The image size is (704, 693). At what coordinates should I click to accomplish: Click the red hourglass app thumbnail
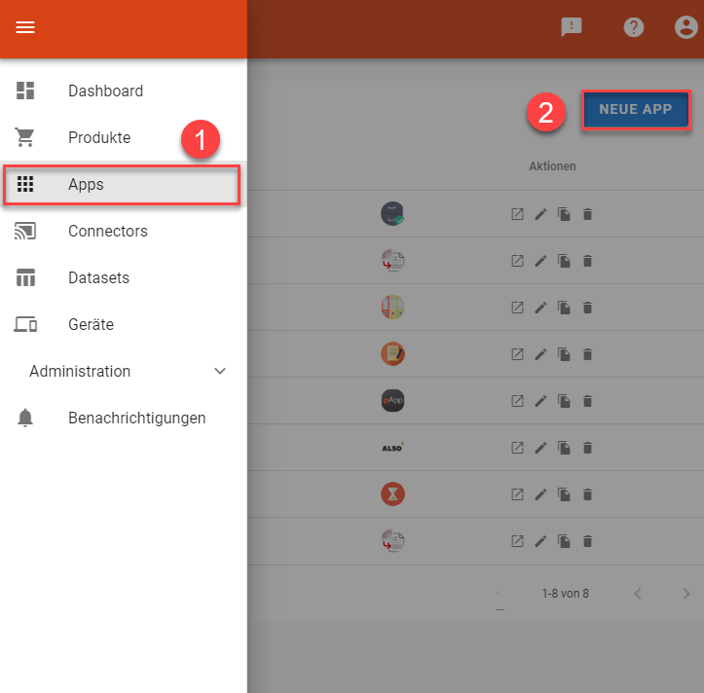click(392, 493)
